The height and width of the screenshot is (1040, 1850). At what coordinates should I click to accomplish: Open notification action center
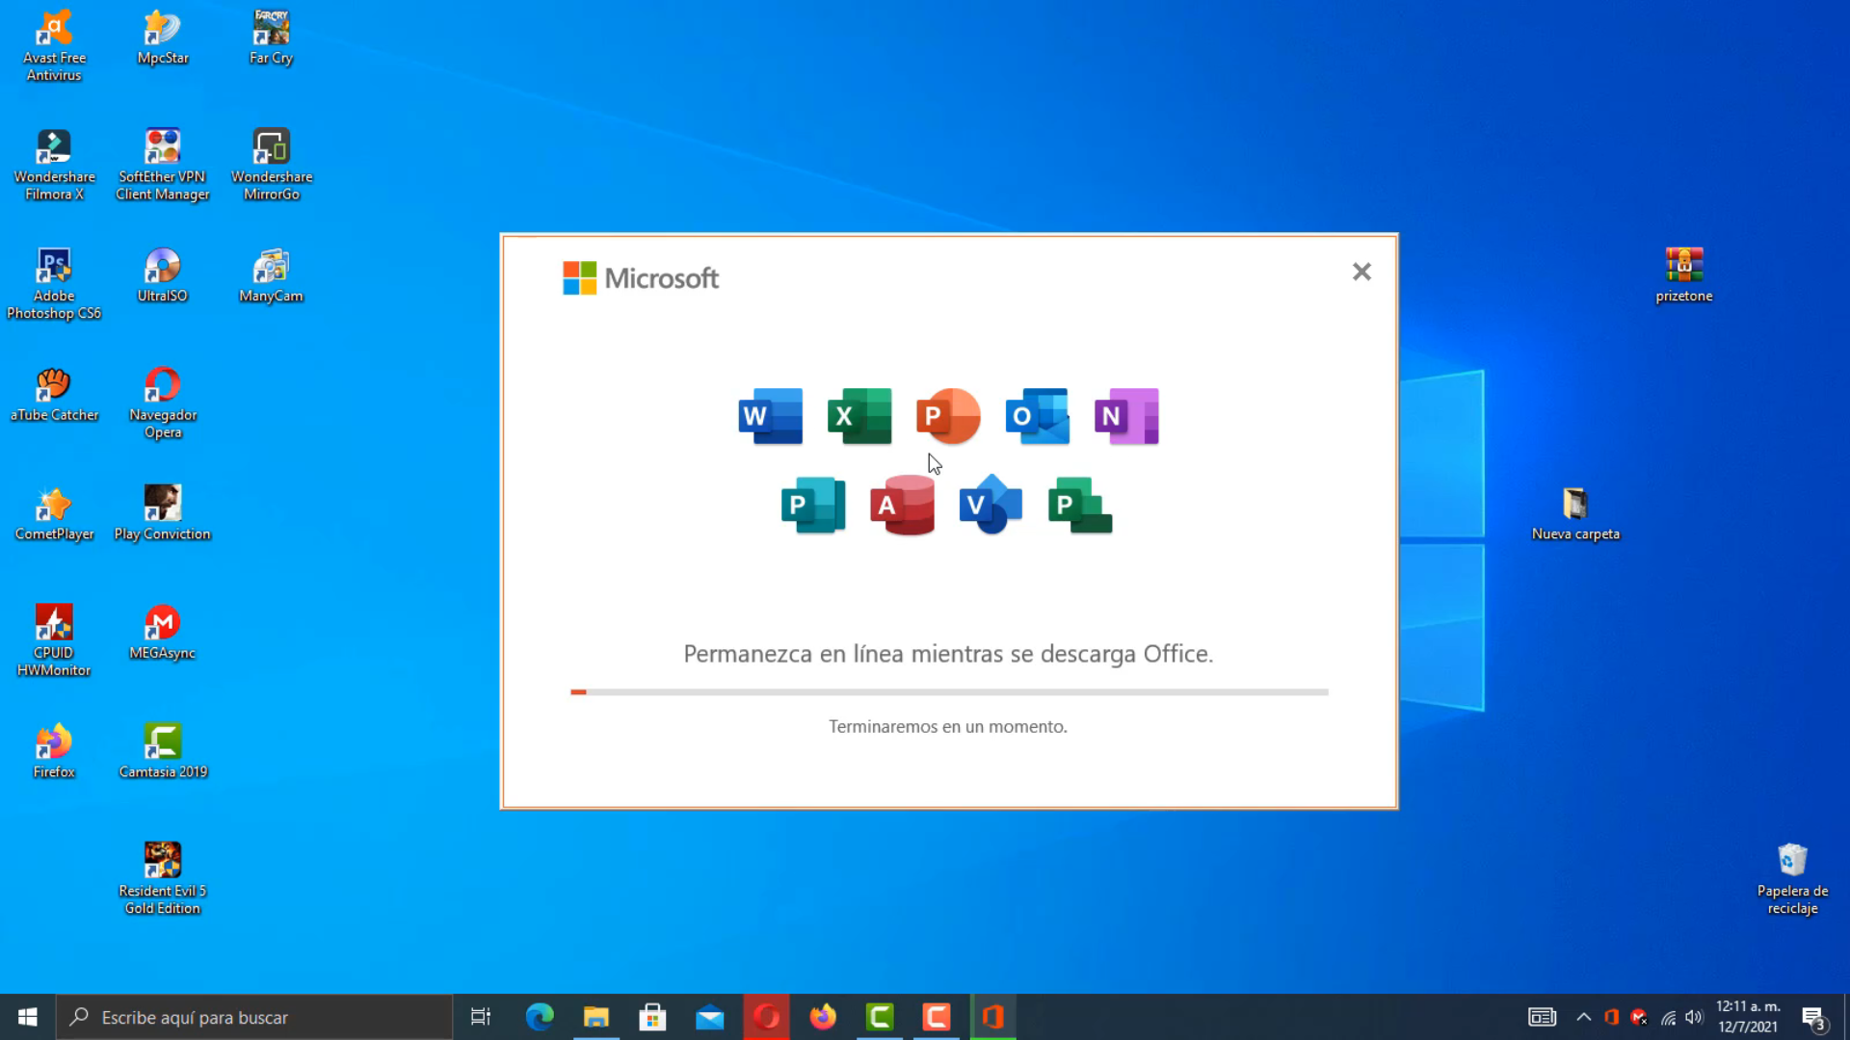1813,1017
